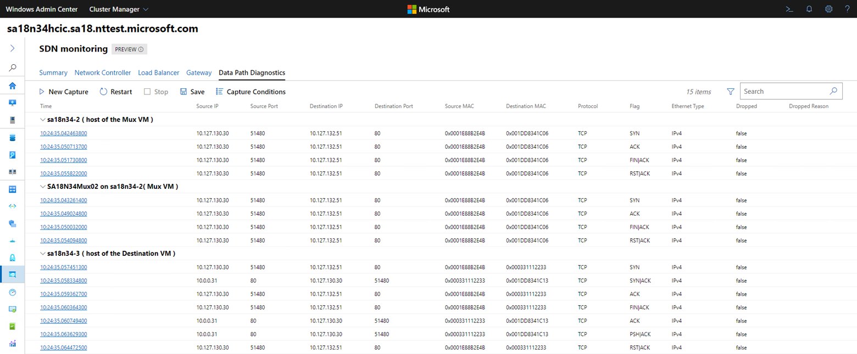Select the Data Path Diagnostics tab
857x354 pixels.
click(x=252, y=72)
